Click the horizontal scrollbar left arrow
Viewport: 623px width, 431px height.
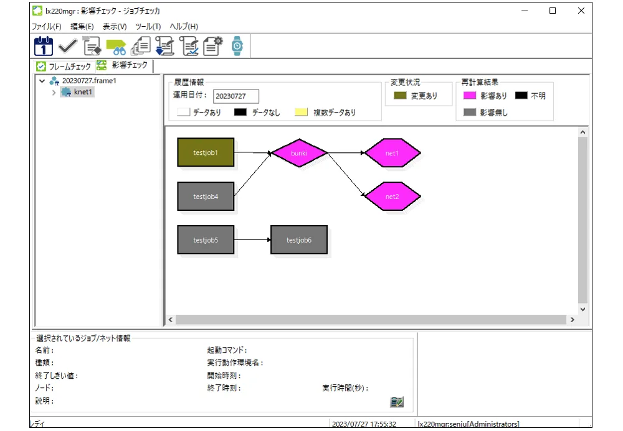[171, 320]
